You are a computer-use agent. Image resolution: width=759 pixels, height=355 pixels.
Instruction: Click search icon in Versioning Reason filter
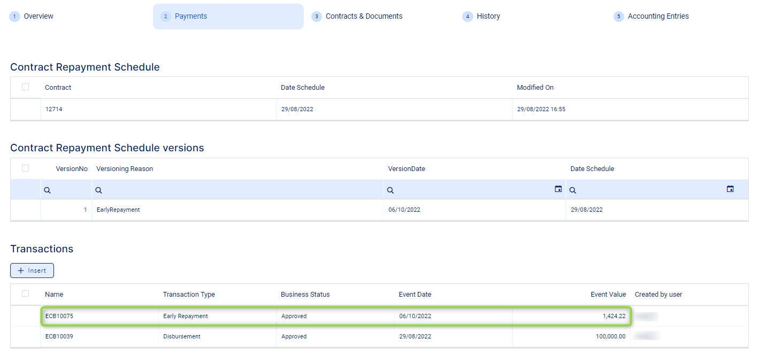click(99, 190)
